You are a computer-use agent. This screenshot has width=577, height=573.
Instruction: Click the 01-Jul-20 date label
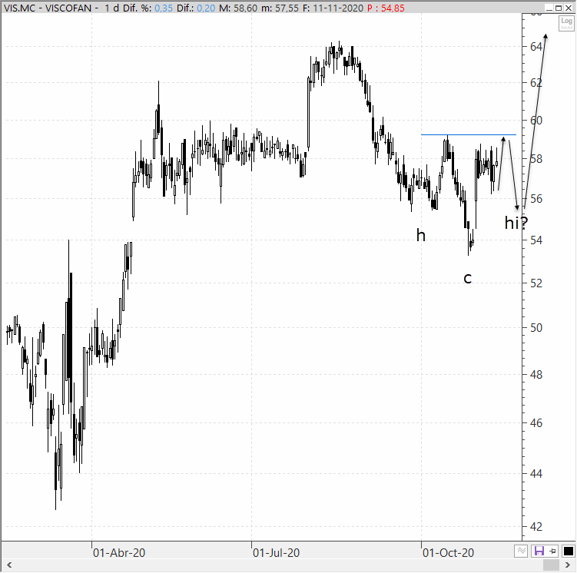pyautogui.click(x=276, y=552)
